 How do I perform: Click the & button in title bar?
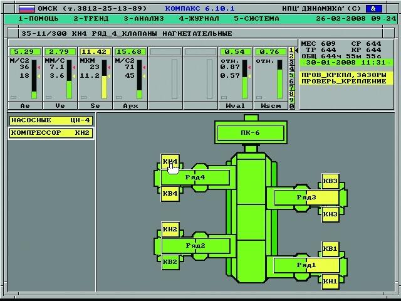coord(373,9)
